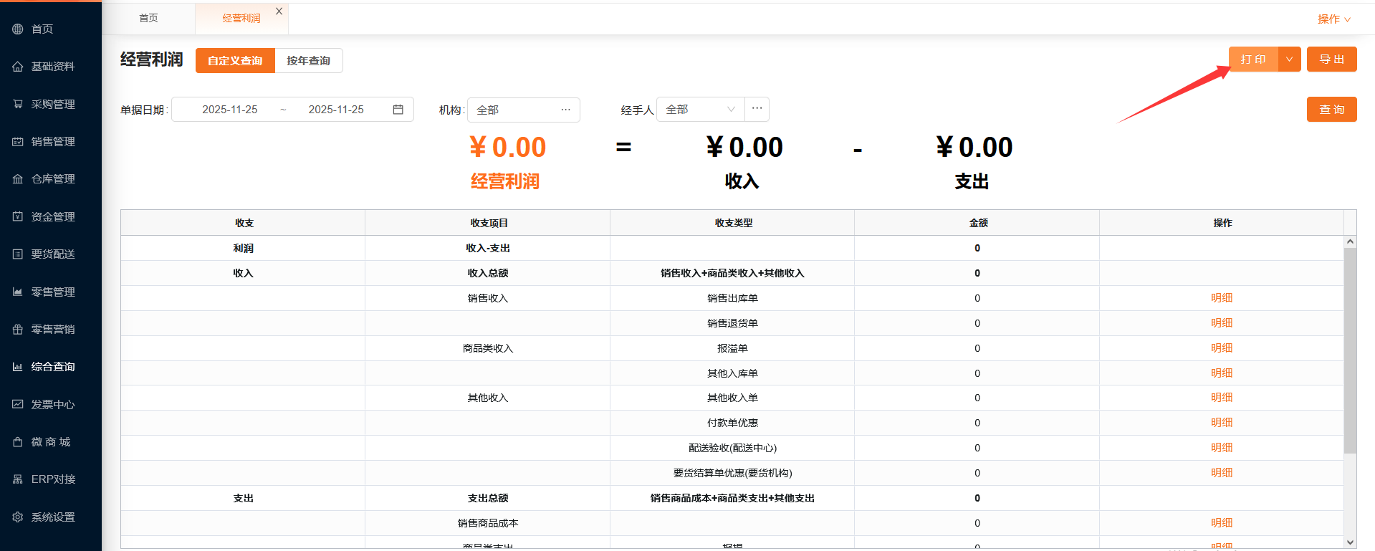Click the vertical scrollbar thumb of the table

point(1350,351)
